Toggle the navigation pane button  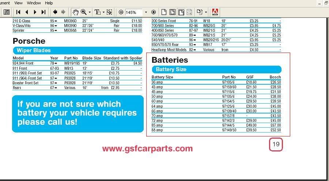coord(6,12)
